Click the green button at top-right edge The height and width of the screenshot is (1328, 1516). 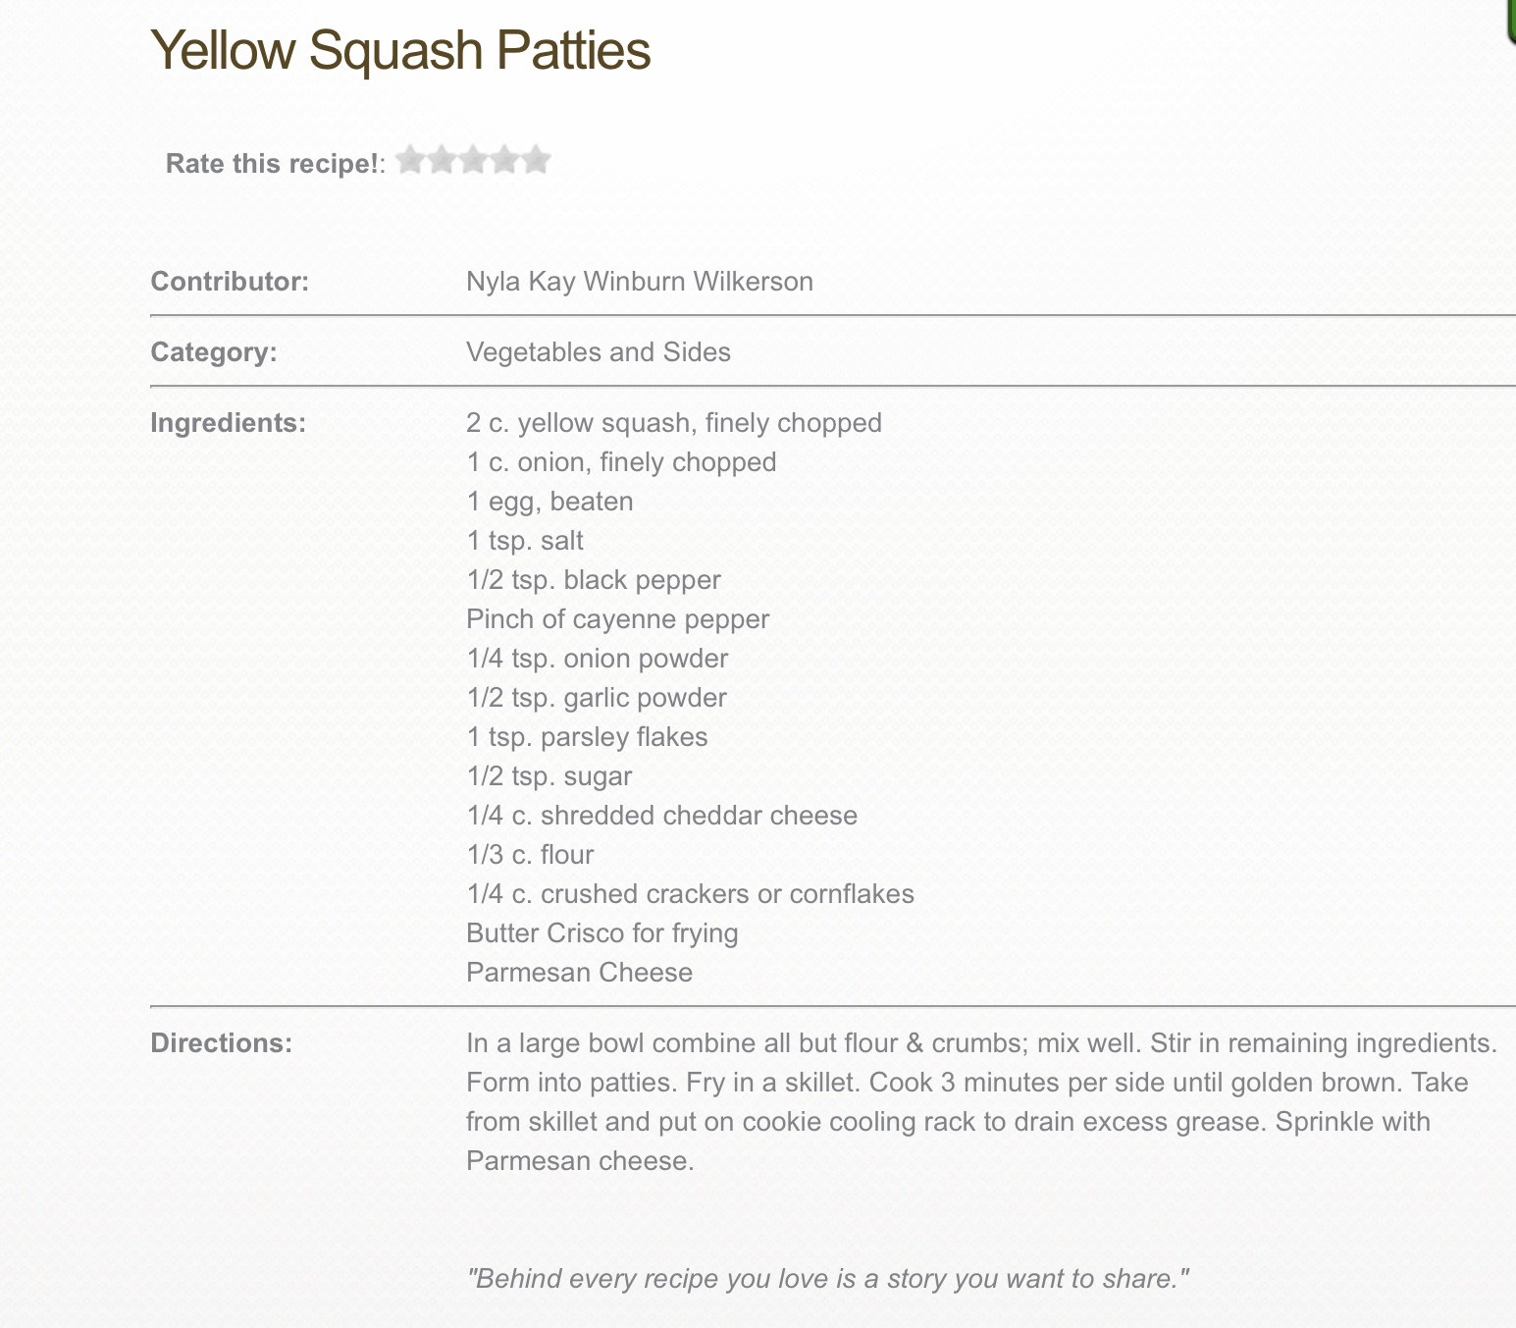tap(1511, 20)
